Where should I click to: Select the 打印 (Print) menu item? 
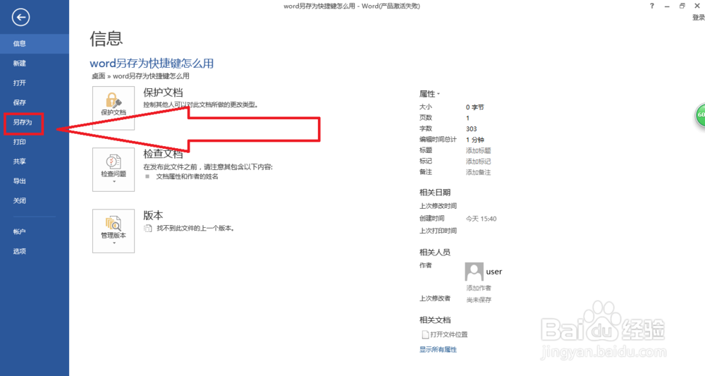[x=35, y=142]
